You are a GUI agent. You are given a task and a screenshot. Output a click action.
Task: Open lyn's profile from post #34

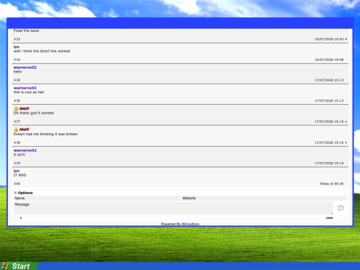click(x=17, y=47)
